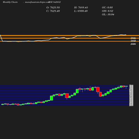The height and width of the screenshot is (139, 139).
Task: Click the open value "O: 7625.95"
Action: (x=53, y=8)
